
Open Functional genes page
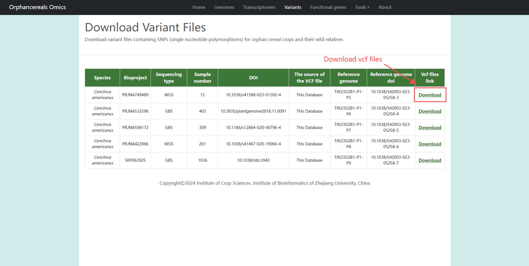pos(328,7)
